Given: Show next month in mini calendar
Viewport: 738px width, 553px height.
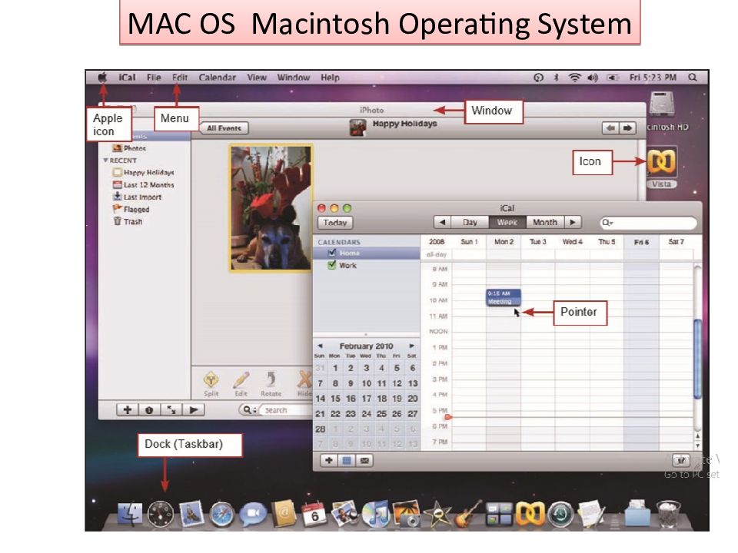Looking at the screenshot, I should (412, 346).
